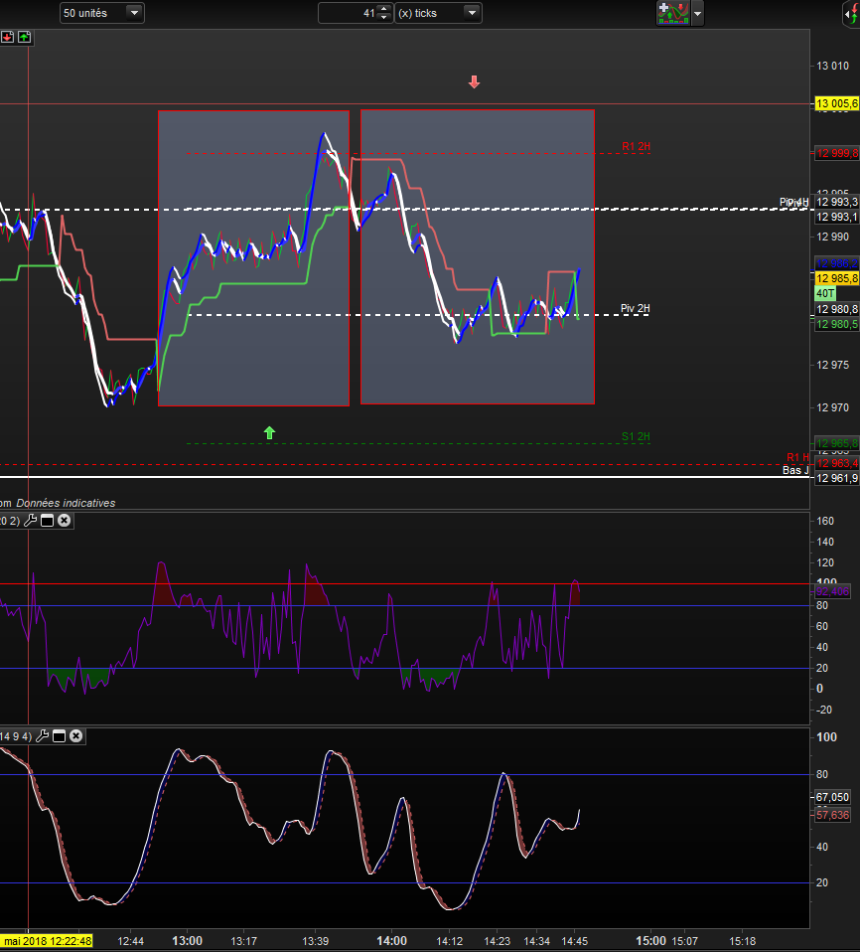Decrease tick count with down stepper
This screenshot has height=952, width=860.
click(385, 18)
